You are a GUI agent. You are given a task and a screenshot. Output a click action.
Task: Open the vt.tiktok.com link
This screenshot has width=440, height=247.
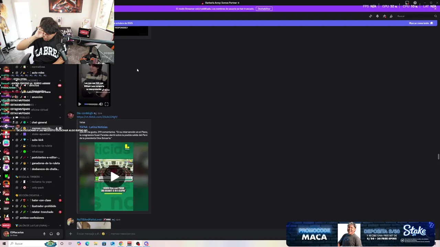97,117
